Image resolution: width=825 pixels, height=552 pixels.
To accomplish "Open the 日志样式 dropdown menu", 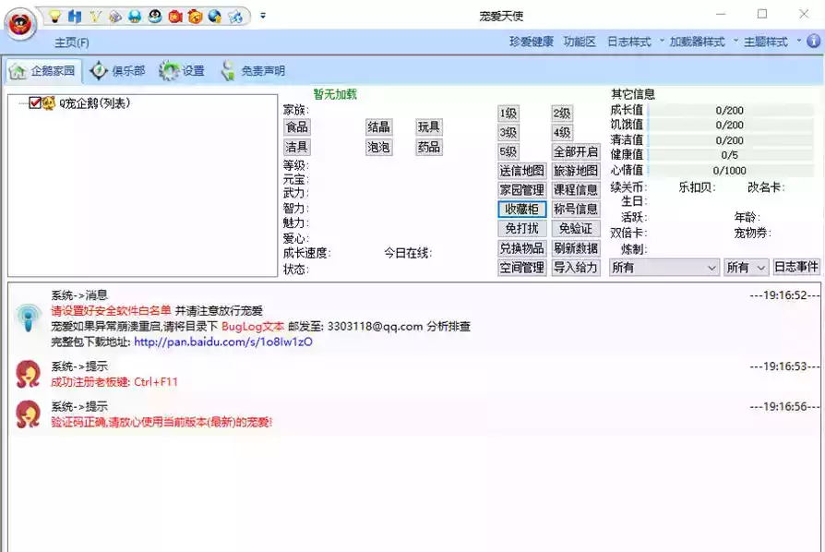I will pyautogui.click(x=630, y=42).
